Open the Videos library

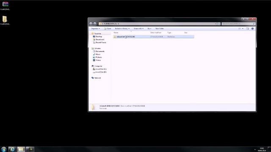[x=98, y=60]
